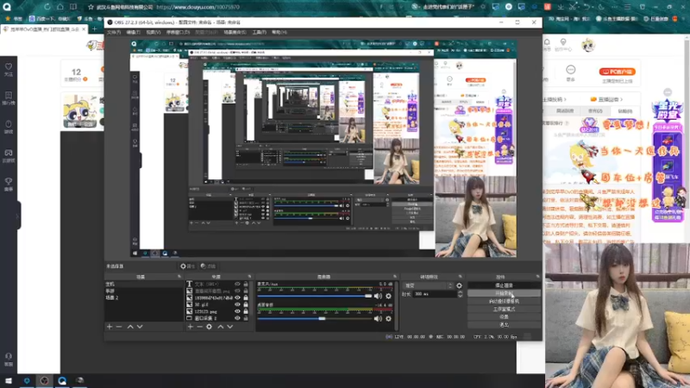This screenshot has width=690, height=388.
Task: Expand the collapsed Douyu left sidebar handle
Action: pyautogui.click(x=18, y=216)
